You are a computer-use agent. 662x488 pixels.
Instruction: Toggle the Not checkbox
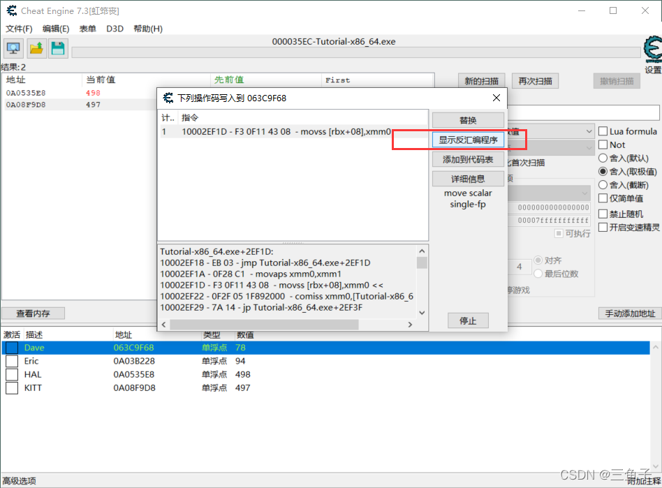click(603, 145)
